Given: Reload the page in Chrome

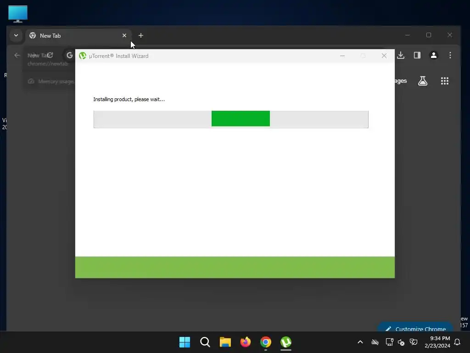Looking at the screenshot, I should [x=50, y=55].
